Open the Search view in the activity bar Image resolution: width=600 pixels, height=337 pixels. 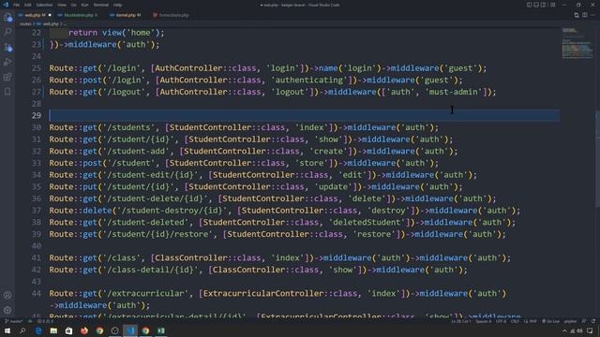click(x=7, y=32)
